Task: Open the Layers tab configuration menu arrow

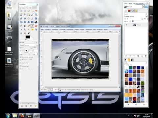Action: [147, 14]
